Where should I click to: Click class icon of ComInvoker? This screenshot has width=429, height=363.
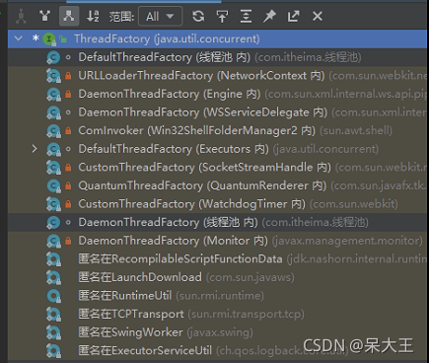coord(53,131)
